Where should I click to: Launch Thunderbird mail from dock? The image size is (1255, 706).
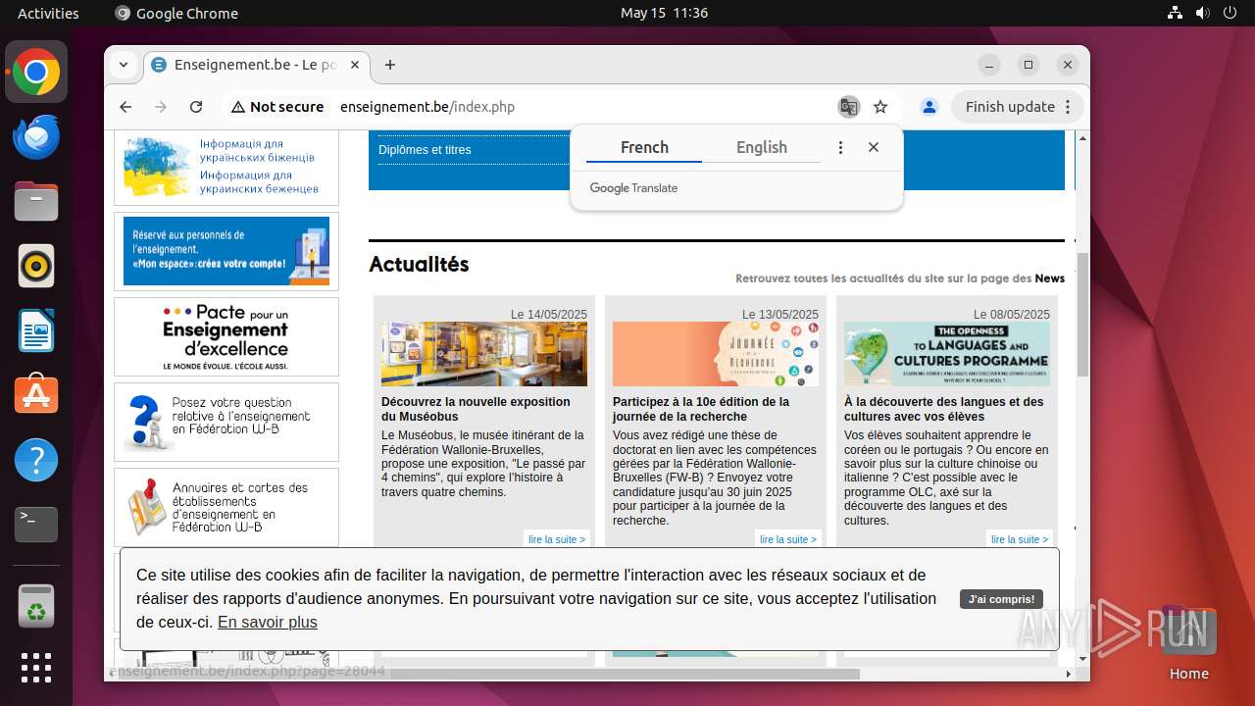click(36, 137)
